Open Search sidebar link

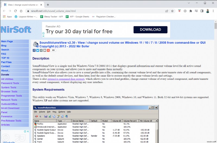tap(5, 50)
